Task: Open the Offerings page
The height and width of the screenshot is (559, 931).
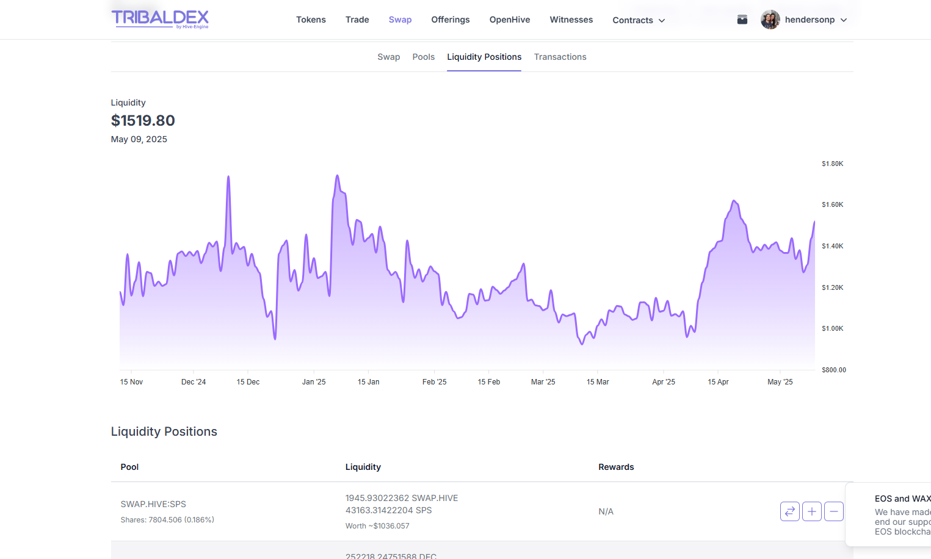Action: tap(451, 20)
